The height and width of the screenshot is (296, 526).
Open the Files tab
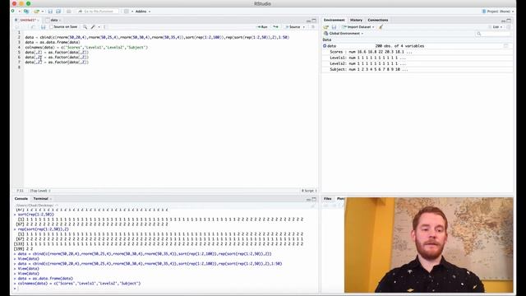tap(327, 199)
